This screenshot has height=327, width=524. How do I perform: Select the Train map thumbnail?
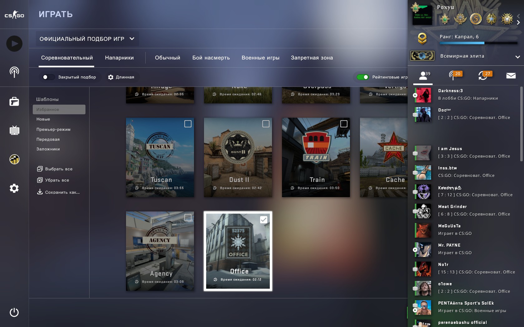[316, 158]
